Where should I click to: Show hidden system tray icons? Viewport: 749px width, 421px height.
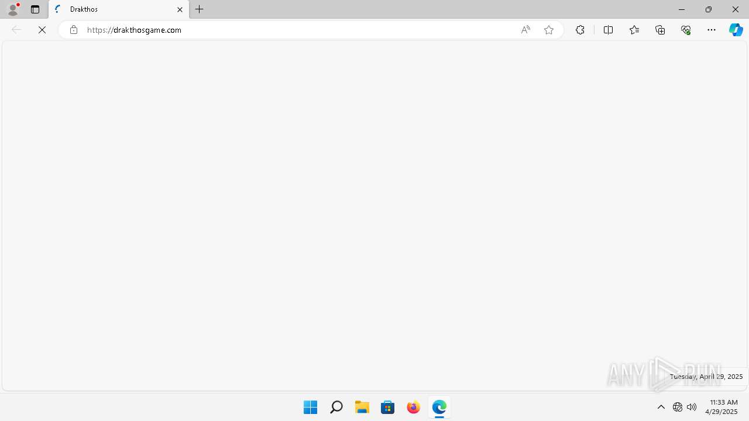click(x=661, y=407)
